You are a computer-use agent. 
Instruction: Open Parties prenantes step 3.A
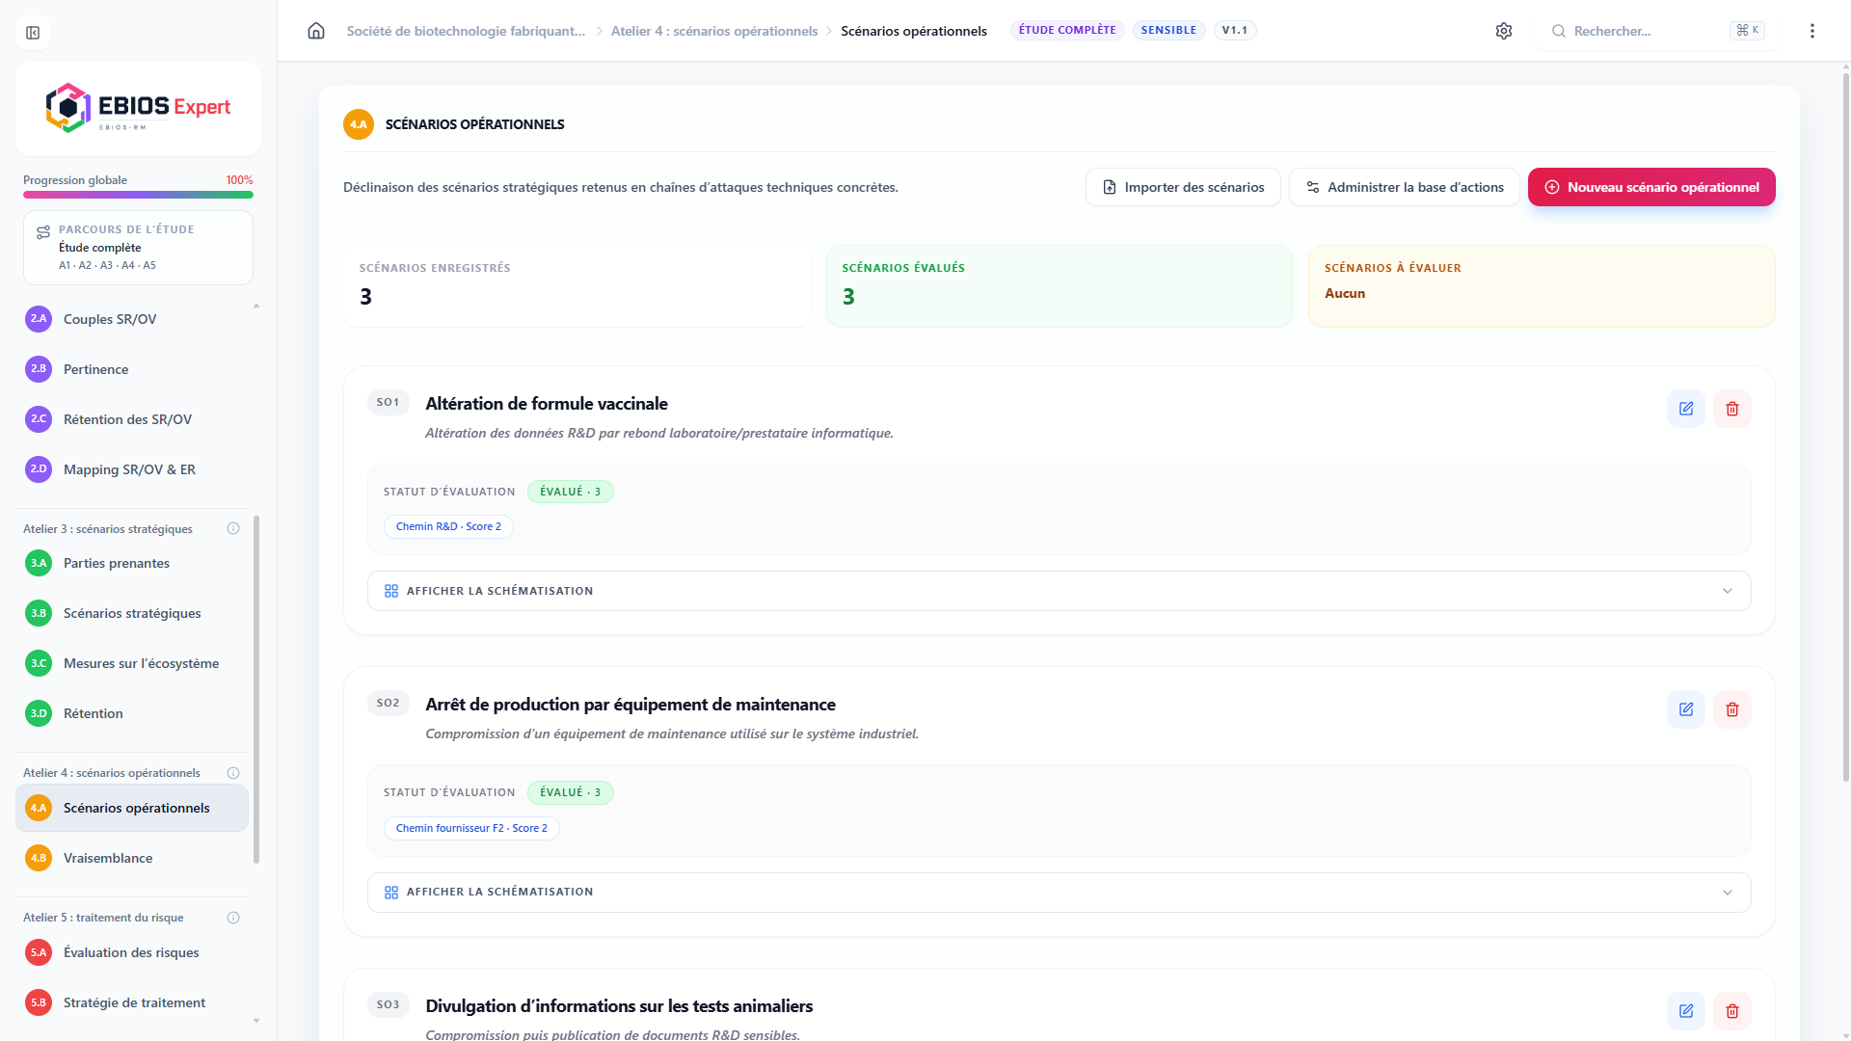tap(132, 563)
